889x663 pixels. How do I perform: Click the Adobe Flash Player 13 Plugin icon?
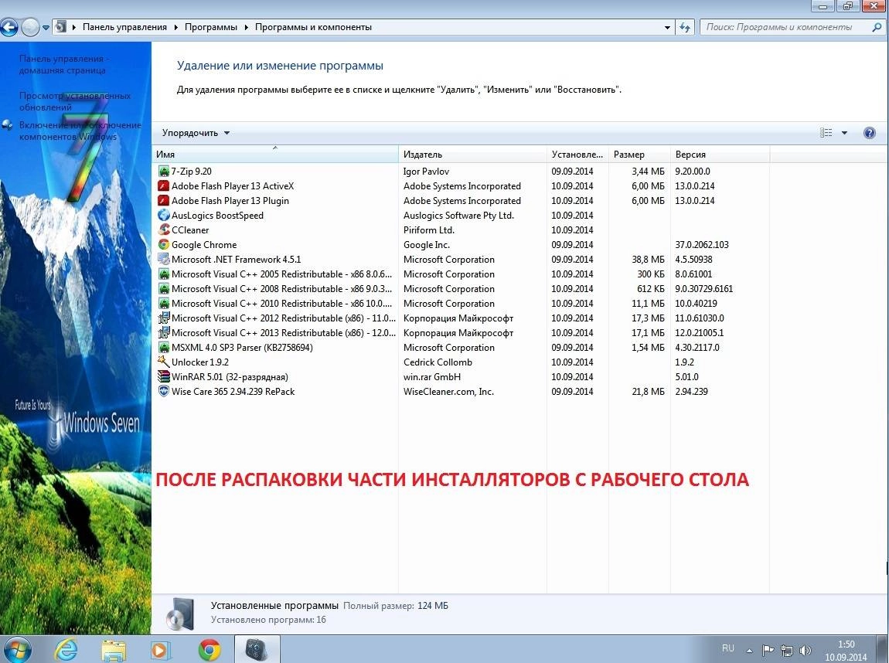(x=163, y=201)
